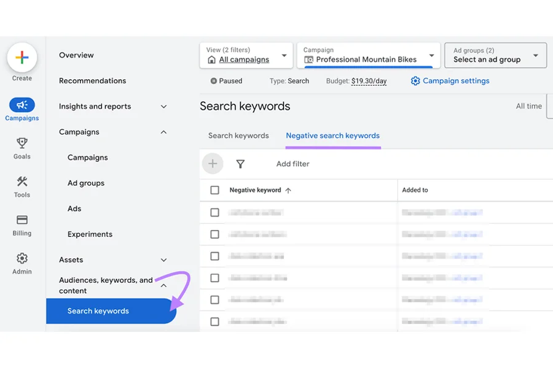The height and width of the screenshot is (368, 553).
Task: Click the Add filter field
Action: click(292, 164)
